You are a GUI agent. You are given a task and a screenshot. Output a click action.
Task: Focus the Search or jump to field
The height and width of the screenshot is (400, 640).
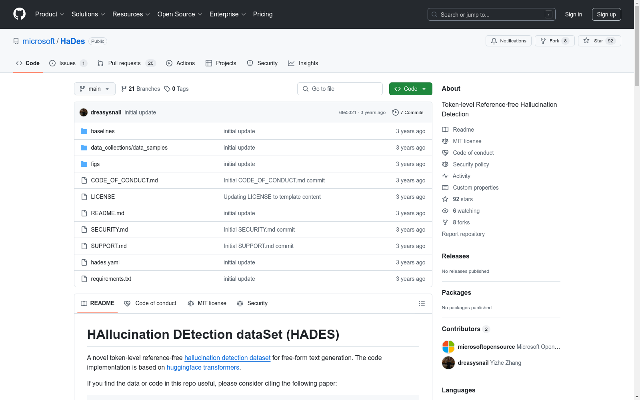click(x=492, y=14)
